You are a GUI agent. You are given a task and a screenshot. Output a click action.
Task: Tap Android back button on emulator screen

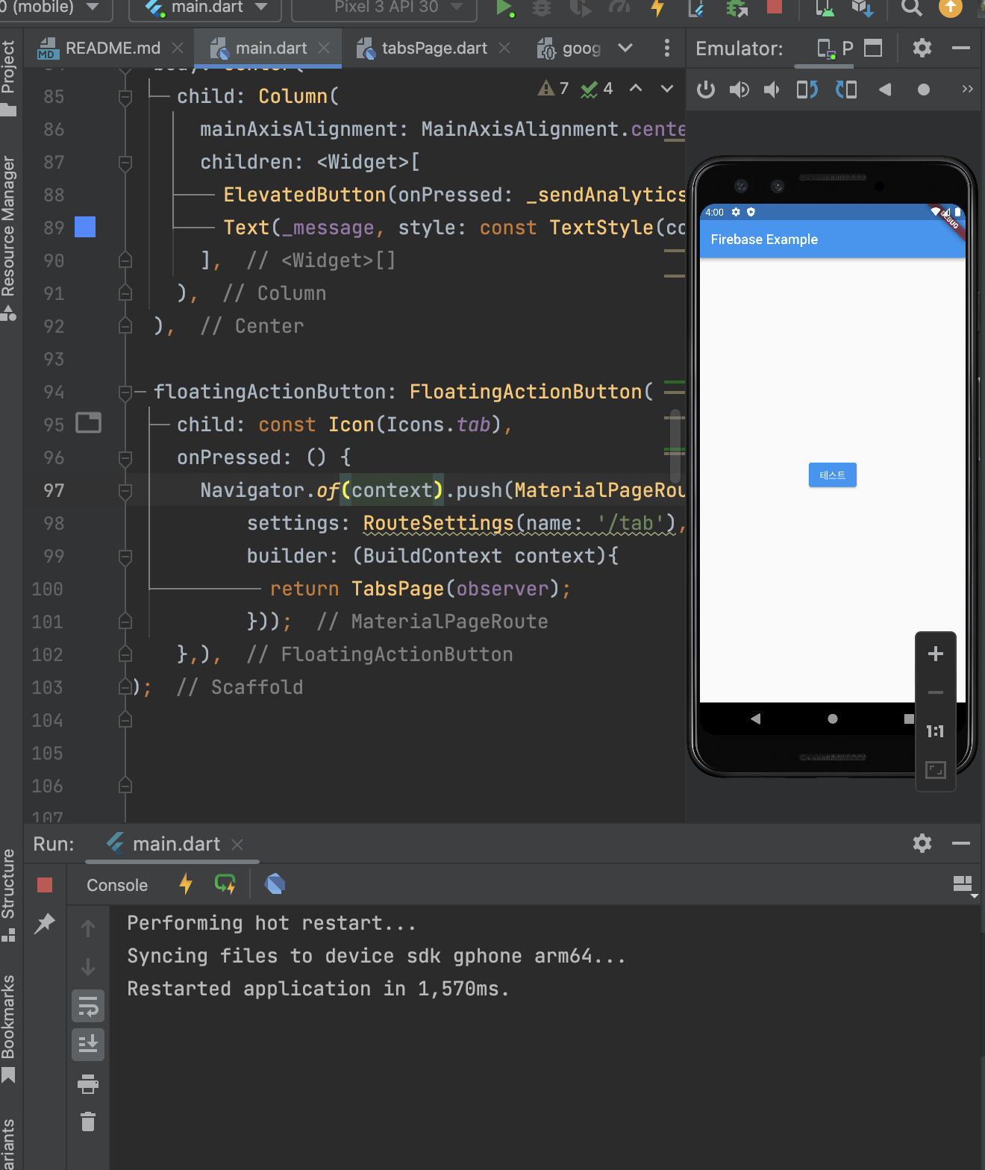(755, 719)
